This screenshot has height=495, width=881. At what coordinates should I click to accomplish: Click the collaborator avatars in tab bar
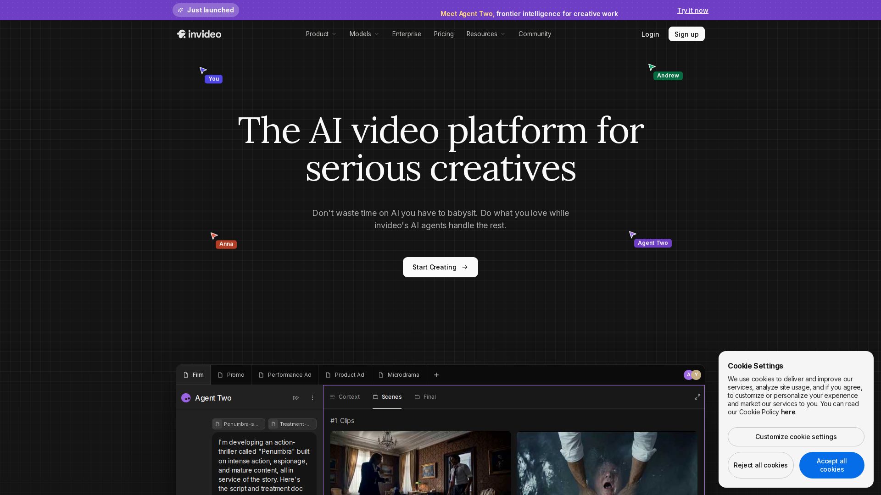pos(692,375)
